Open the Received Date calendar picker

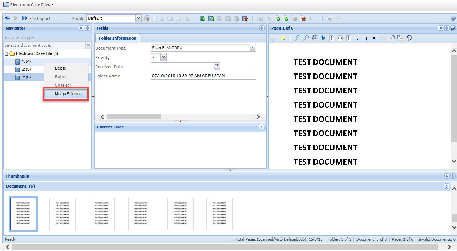pyautogui.click(x=217, y=66)
